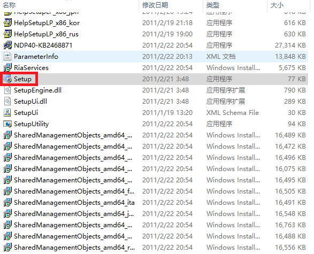Click the 应用程序 type of SetupUtility
The height and width of the screenshot is (254, 314).
219,124
